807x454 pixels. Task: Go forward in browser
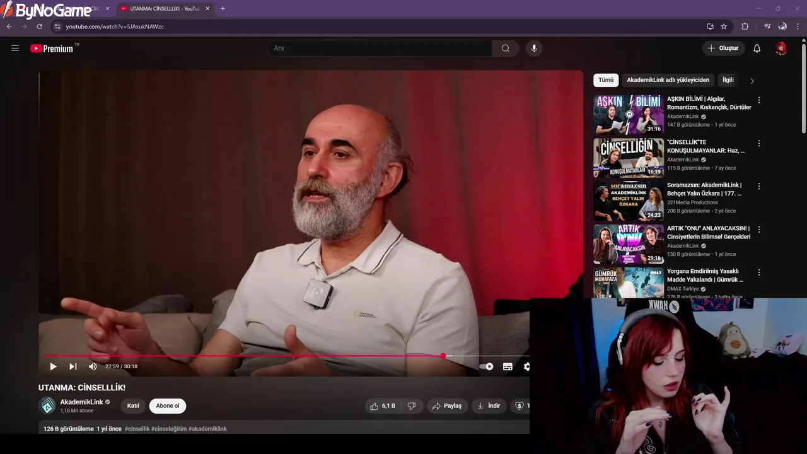25,26
